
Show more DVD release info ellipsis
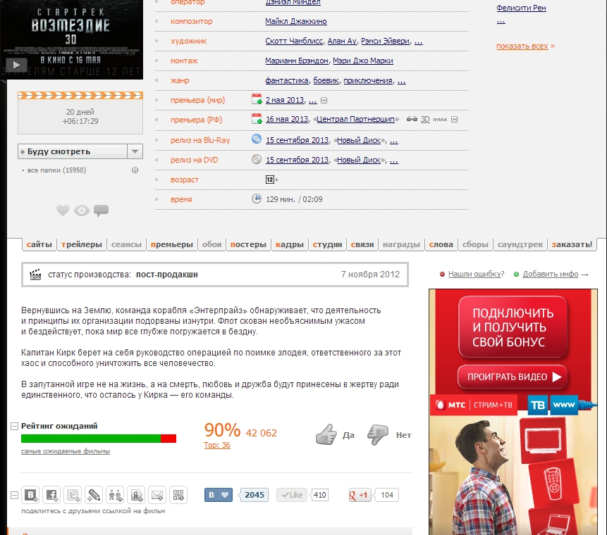click(393, 160)
